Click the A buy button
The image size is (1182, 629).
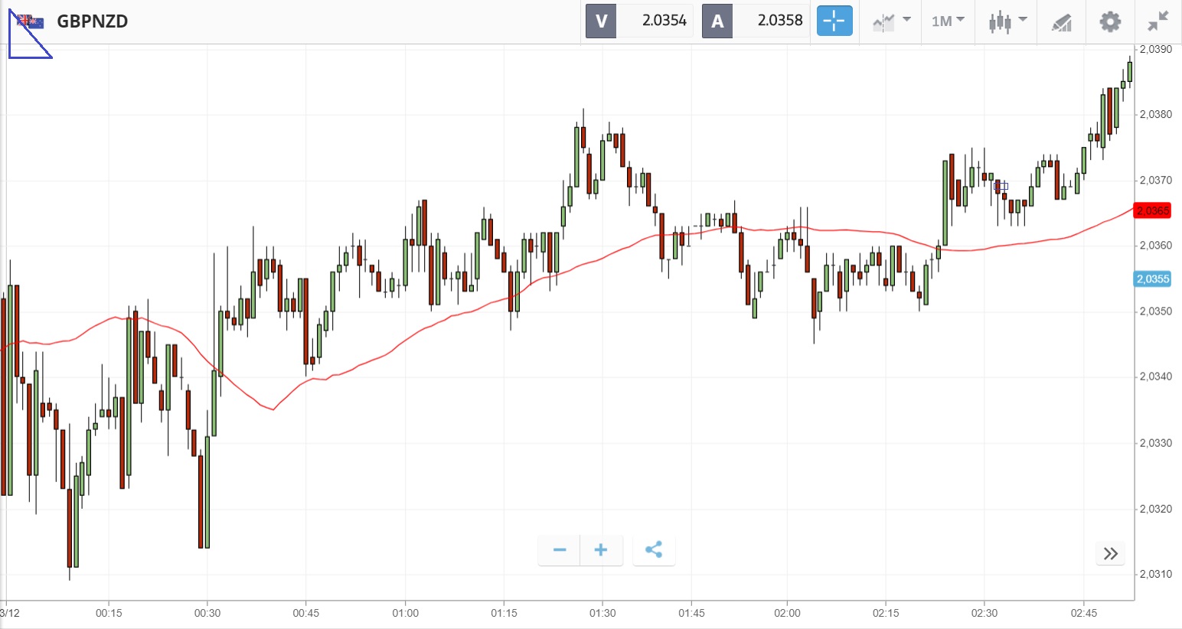(717, 21)
